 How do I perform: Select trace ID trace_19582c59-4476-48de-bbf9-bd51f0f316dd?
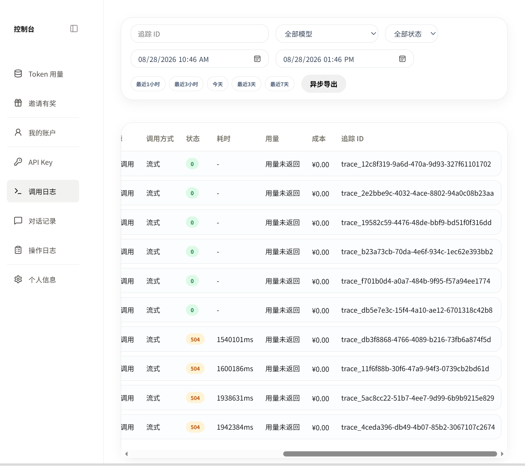point(416,222)
